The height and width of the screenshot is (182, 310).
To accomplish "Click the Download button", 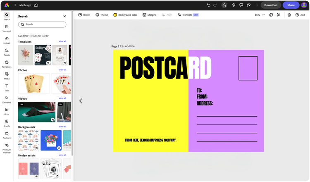I will [x=271, y=5].
